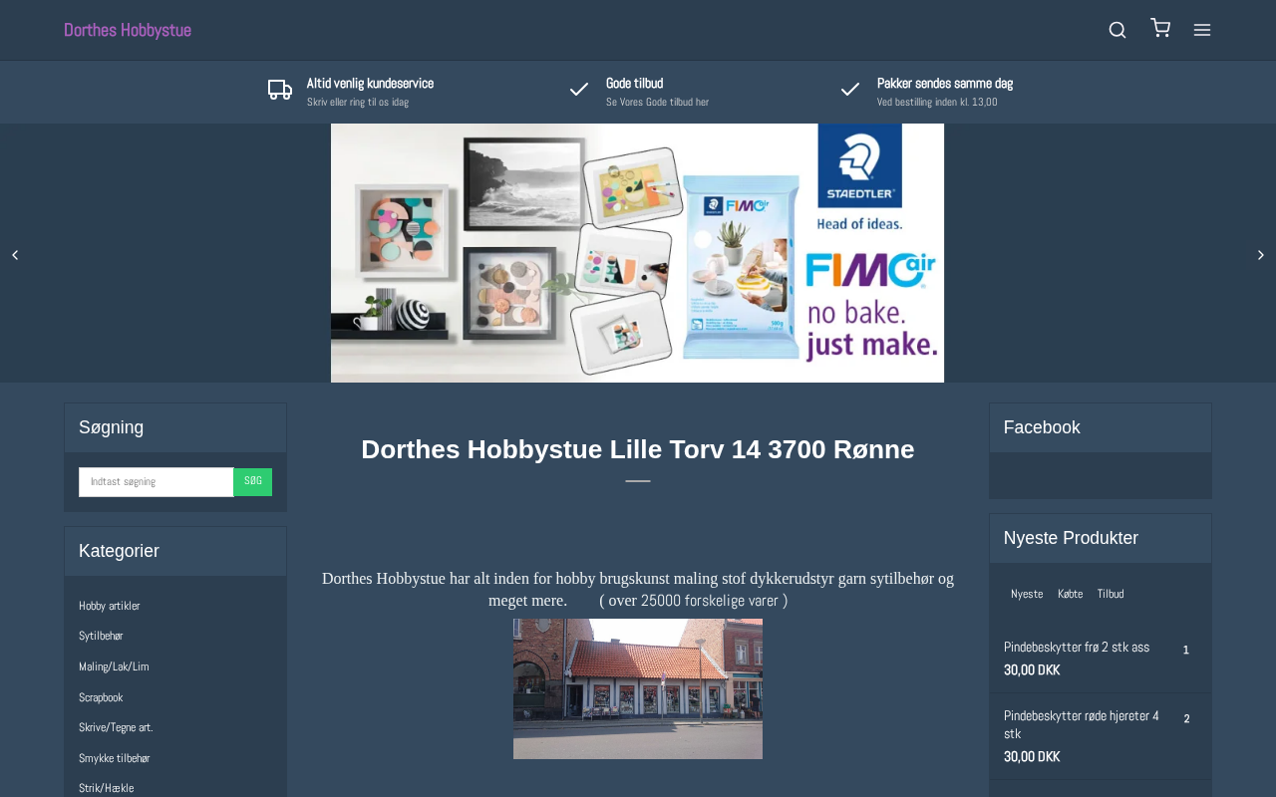
Task: Switch to the Nyeste products tab
Action: coord(1027,594)
